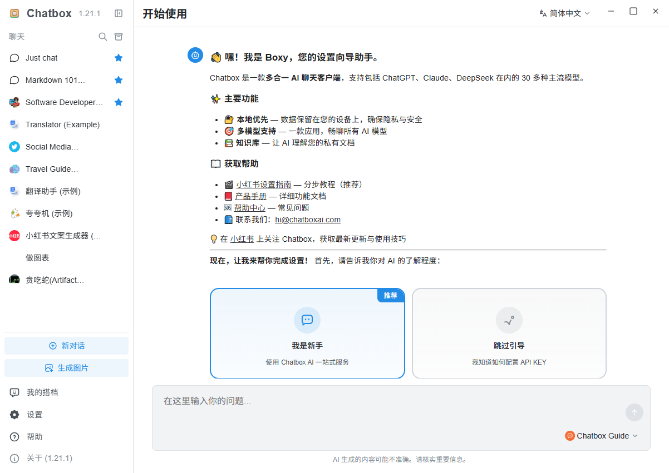Open the Markdown 101 conversation
669x473 pixels.
[x=66, y=80]
